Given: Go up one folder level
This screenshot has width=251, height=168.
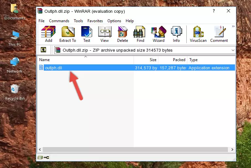Looking at the screenshot, I should tap(43, 50).
